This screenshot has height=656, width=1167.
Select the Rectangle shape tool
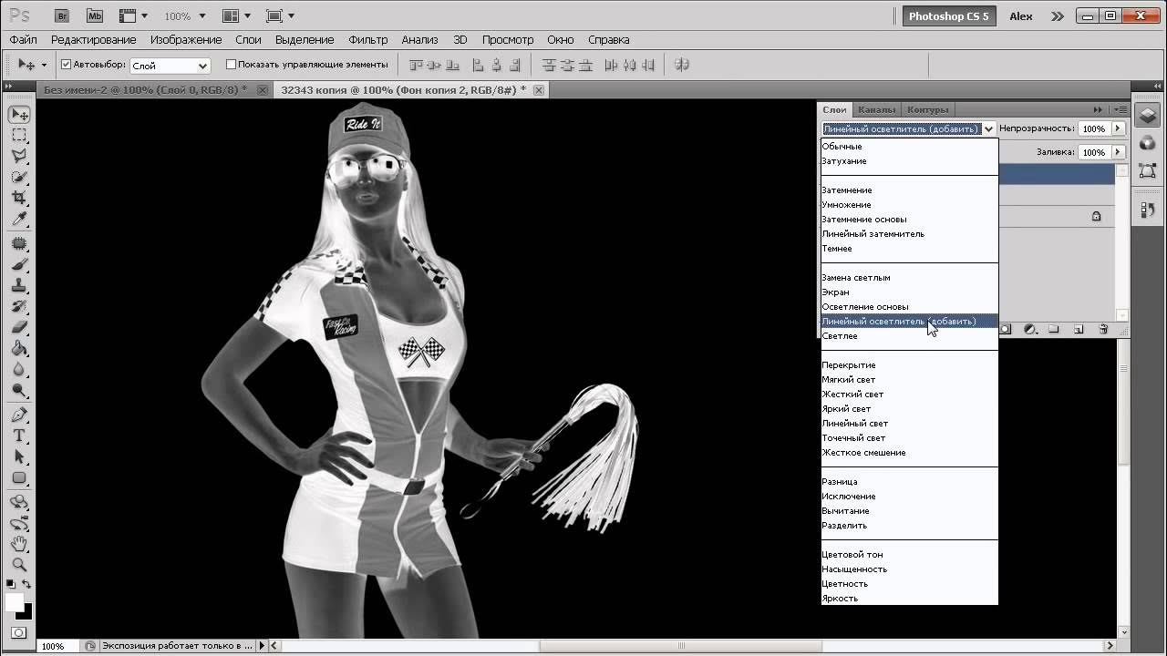click(19, 477)
